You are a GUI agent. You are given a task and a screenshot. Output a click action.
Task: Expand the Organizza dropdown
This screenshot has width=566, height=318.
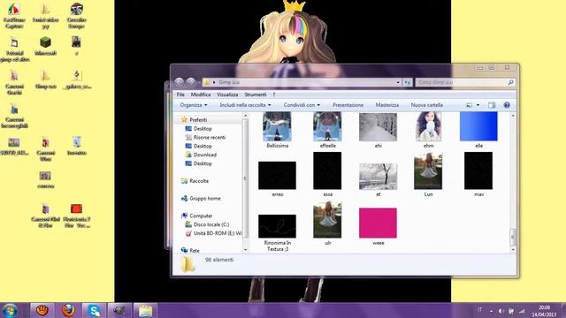click(x=194, y=105)
